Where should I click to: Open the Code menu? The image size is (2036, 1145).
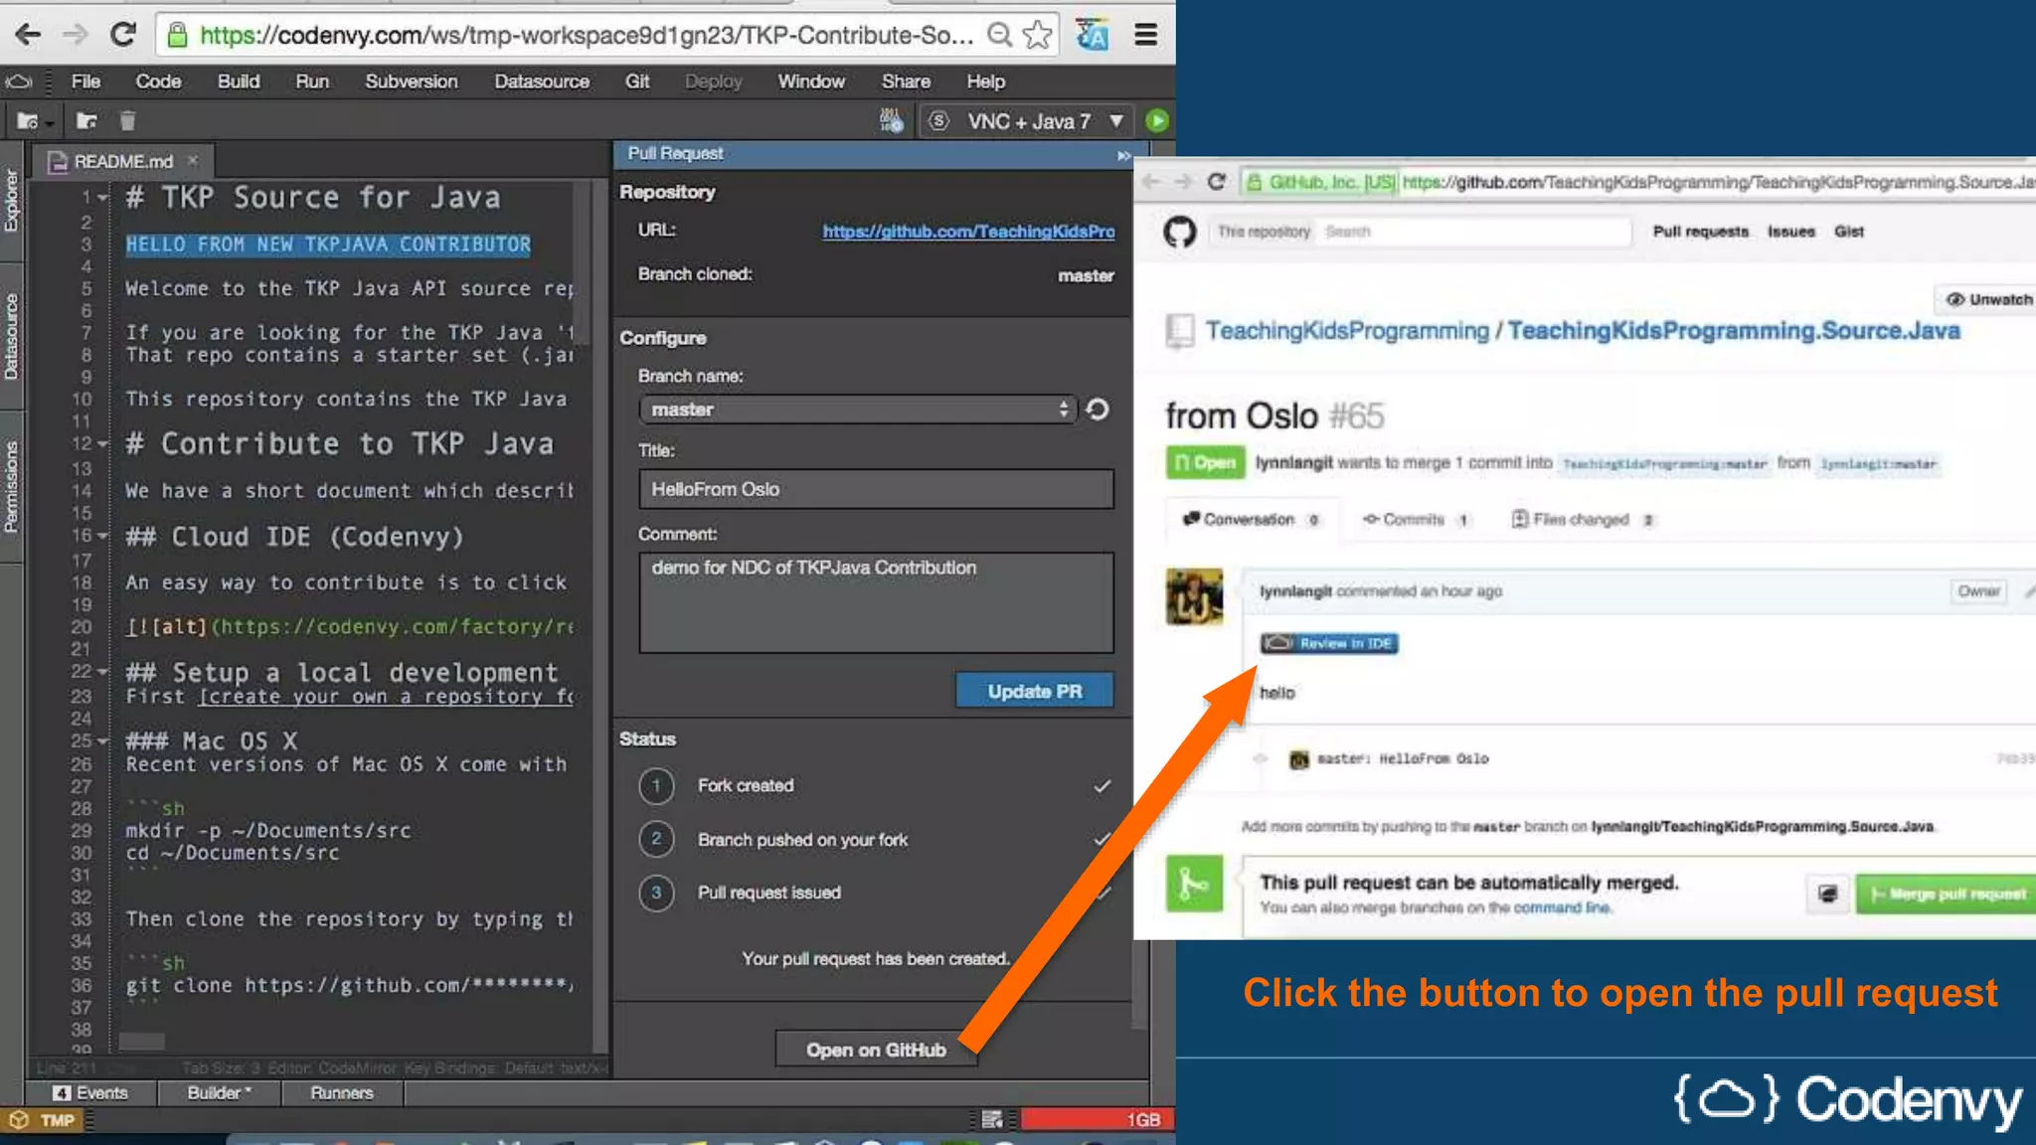pyautogui.click(x=158, y=82)
